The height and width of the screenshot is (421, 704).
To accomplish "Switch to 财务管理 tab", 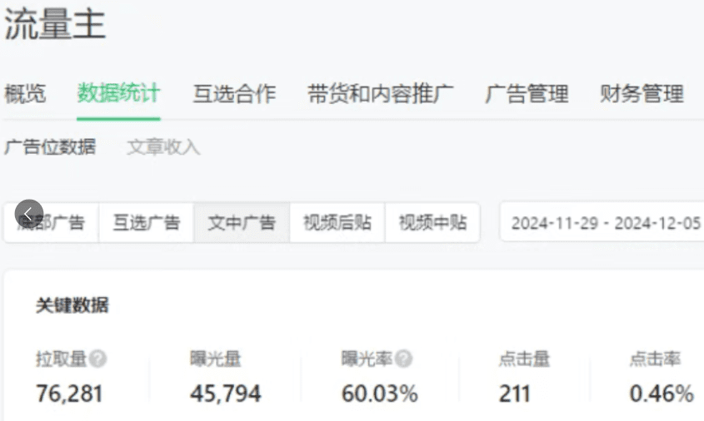I will [642, 93].
